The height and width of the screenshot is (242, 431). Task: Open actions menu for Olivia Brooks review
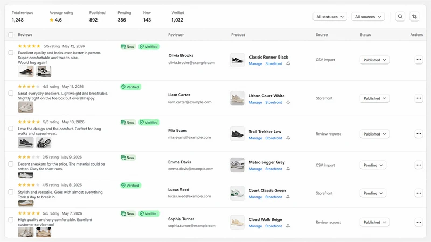click(x=419, y=60)
